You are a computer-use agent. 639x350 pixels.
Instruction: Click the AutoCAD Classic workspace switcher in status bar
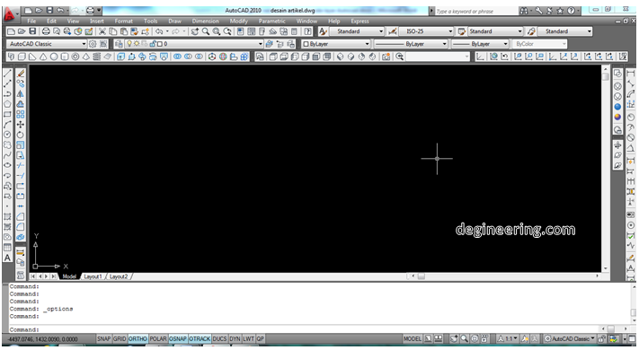(x=570, y=338)
